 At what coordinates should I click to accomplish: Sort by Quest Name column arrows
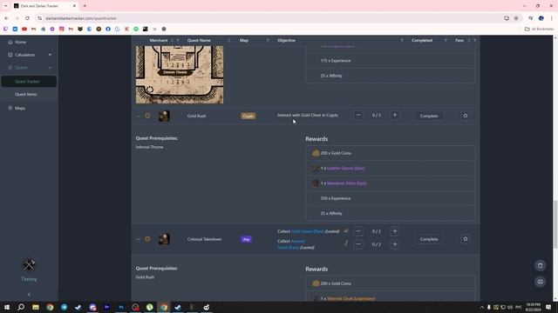(228, 41)
